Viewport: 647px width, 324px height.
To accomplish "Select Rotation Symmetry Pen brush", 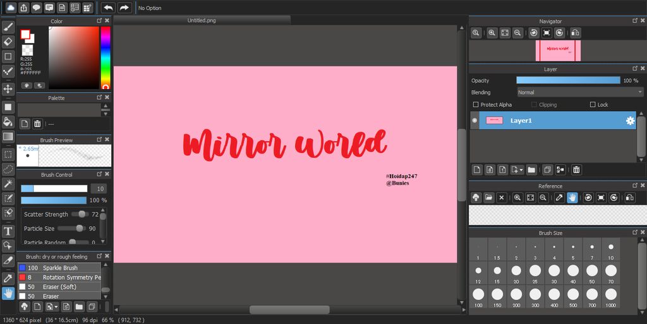I will 59,277.
